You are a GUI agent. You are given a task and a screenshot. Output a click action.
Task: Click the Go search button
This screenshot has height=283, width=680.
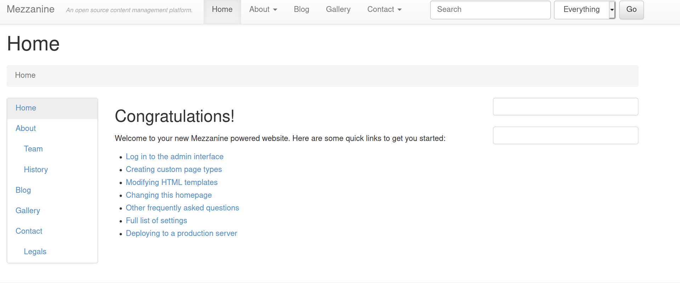[x=631, y=10]
